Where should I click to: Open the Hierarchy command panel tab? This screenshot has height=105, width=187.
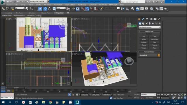coord(147,19)
